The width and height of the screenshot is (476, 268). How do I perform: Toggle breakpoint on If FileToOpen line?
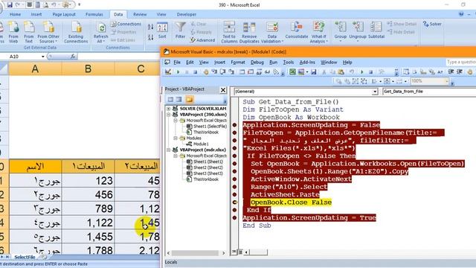coord(234,156)
